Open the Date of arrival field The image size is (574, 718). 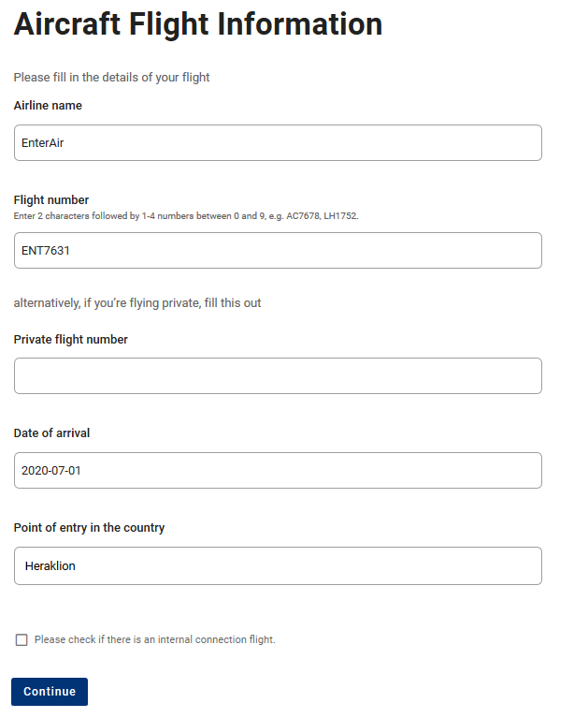[278, 470]
